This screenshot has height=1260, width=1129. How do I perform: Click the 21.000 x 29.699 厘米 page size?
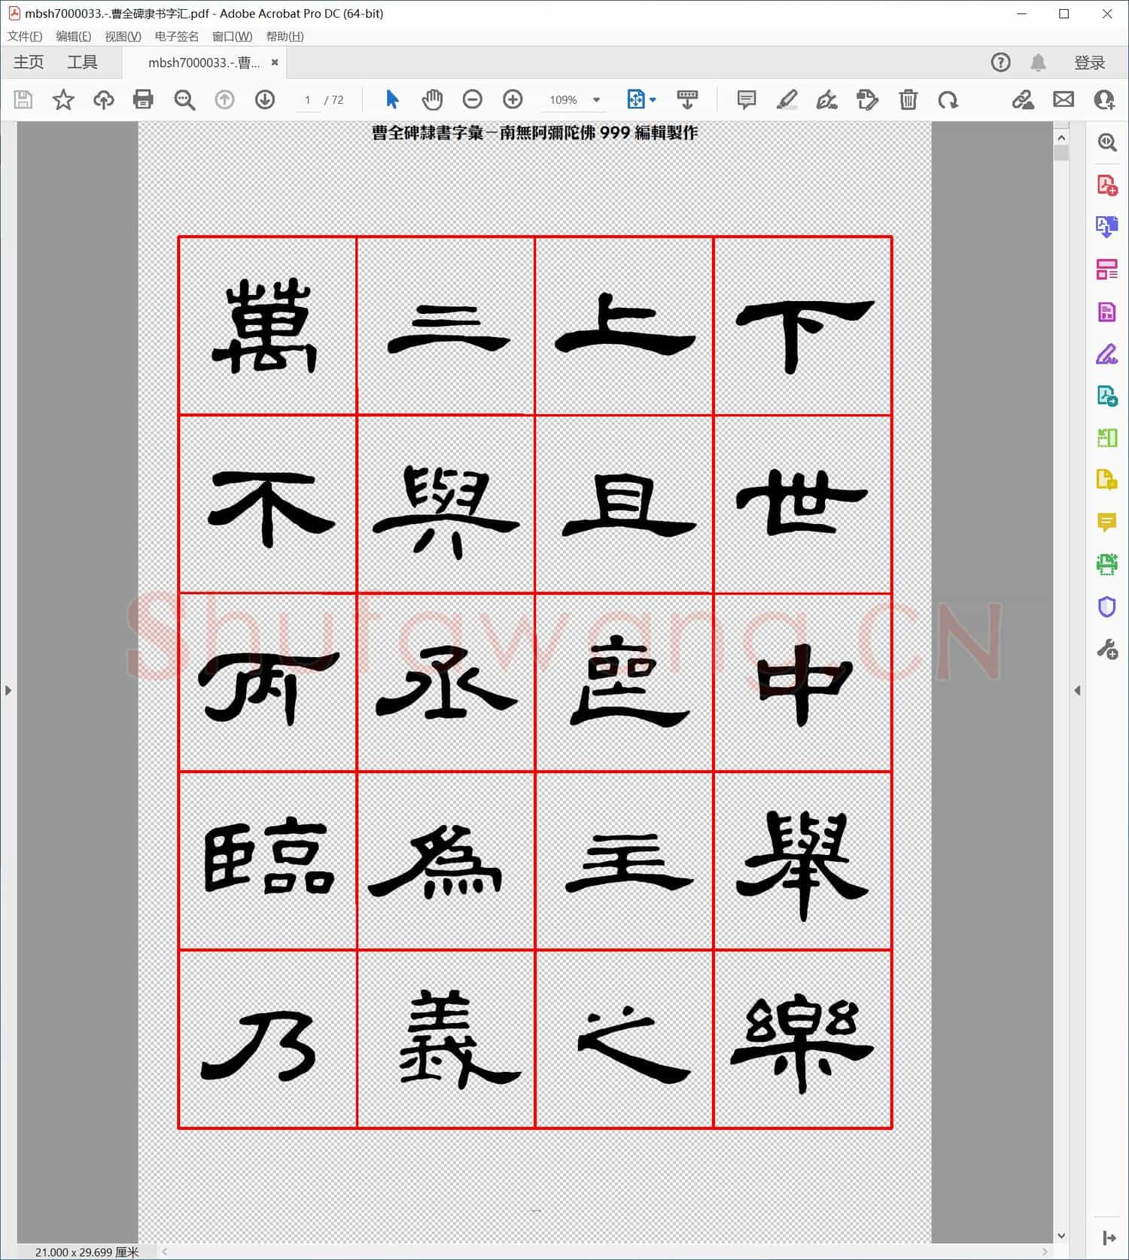tap(87, 1252)
